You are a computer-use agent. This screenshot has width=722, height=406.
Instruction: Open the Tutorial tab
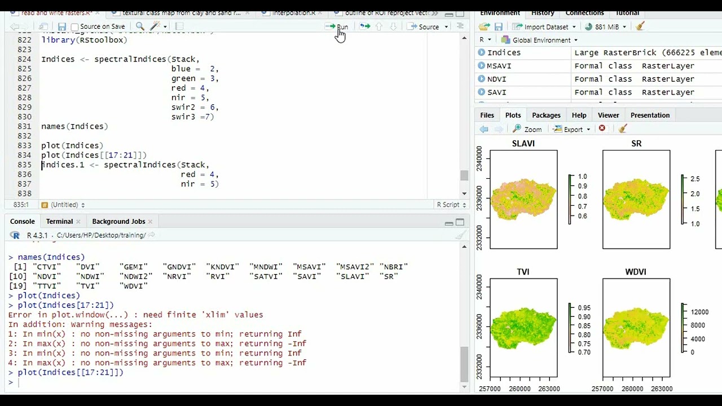[627, 12]
